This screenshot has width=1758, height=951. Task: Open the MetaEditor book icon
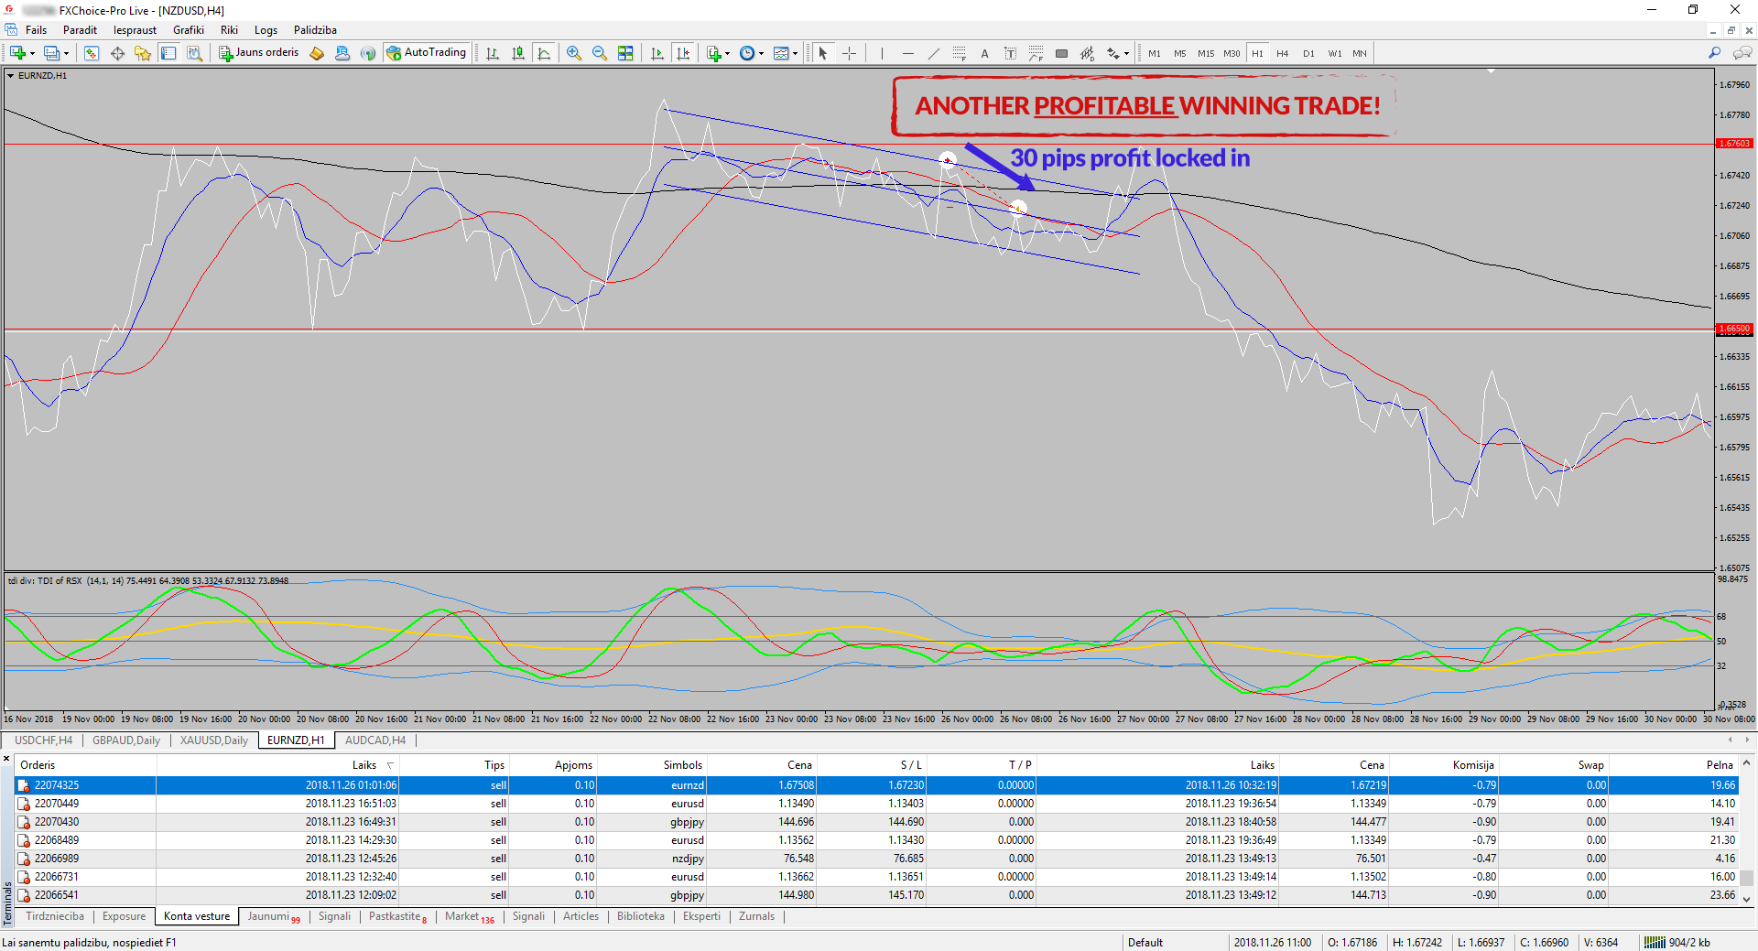coord(317,53)
